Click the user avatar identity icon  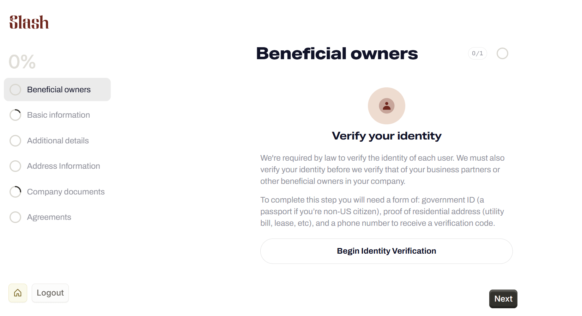click(387, 106)
